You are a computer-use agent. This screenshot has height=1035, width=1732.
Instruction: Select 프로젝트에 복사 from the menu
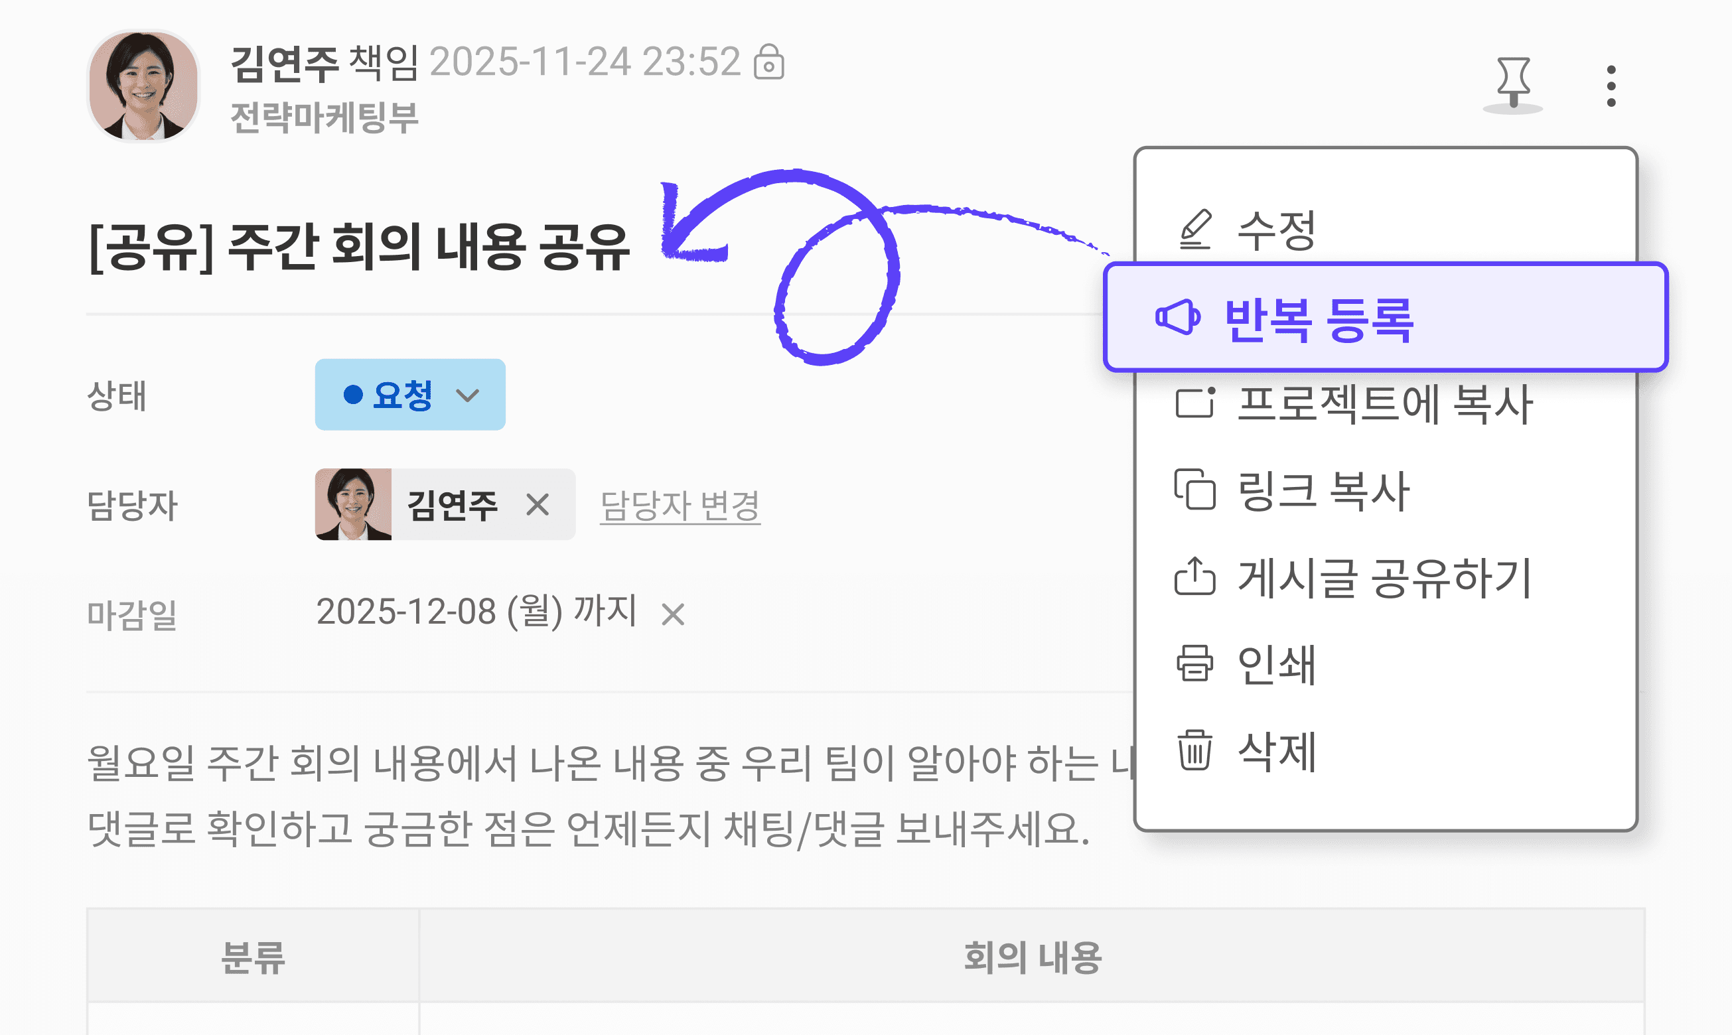pos(1386,403)
